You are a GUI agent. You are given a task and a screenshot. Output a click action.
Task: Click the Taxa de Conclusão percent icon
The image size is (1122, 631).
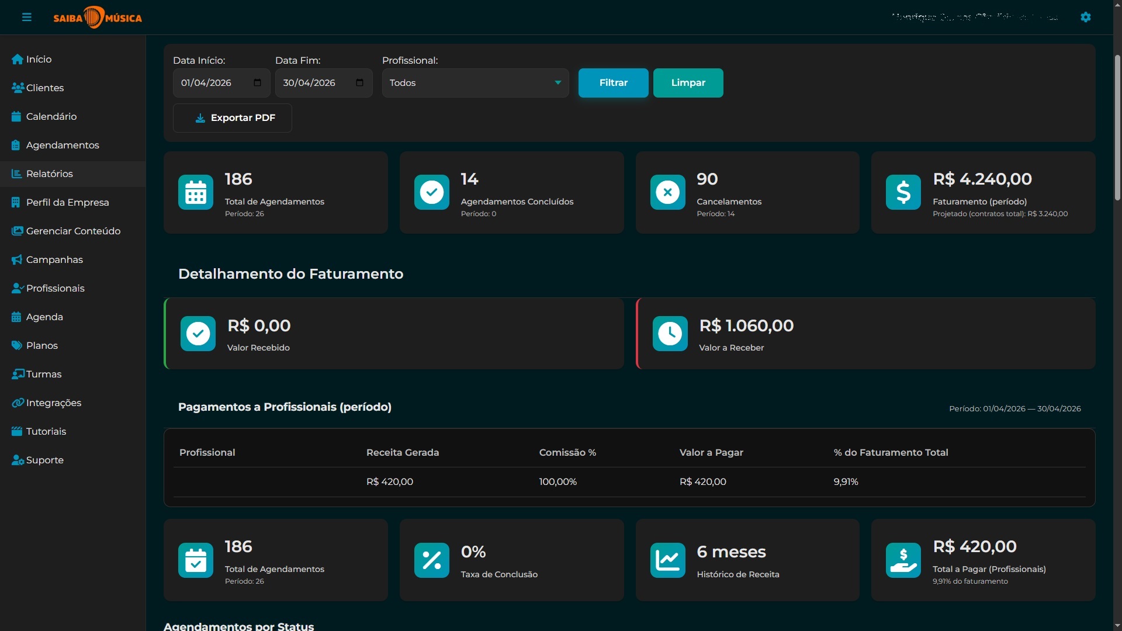pos(432,560)
